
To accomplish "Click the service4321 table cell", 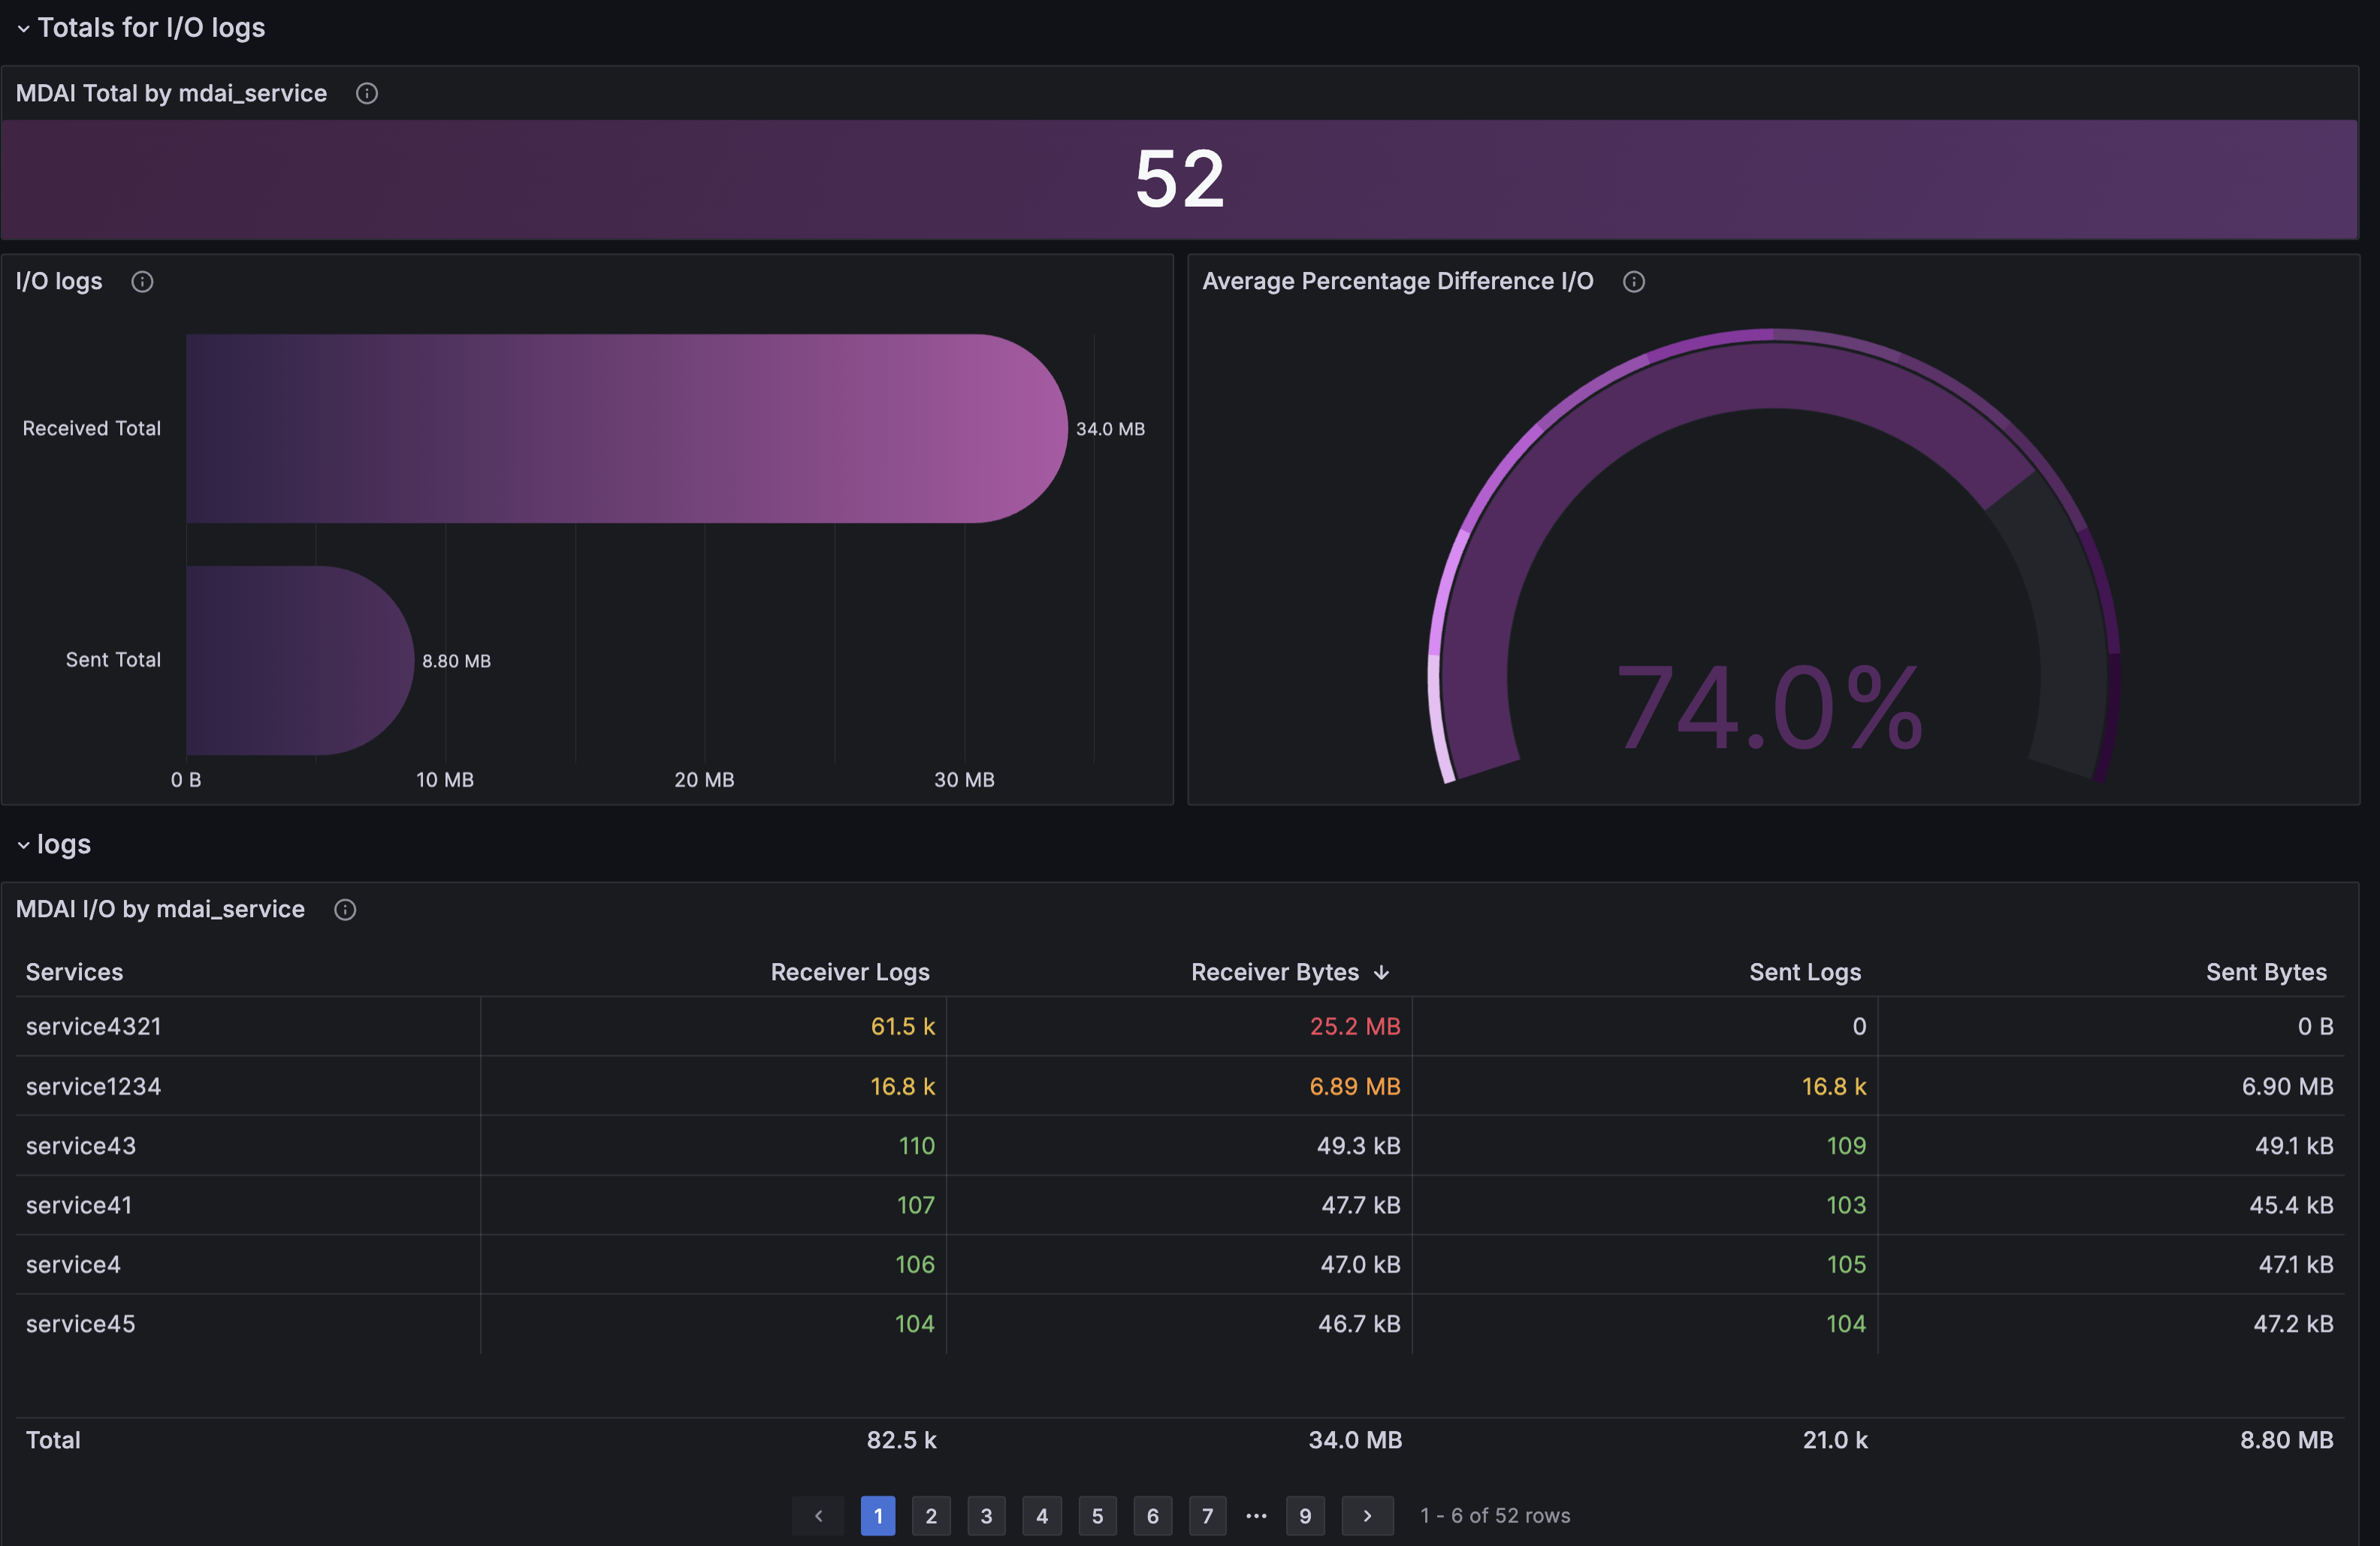I will coord(94,1027).
